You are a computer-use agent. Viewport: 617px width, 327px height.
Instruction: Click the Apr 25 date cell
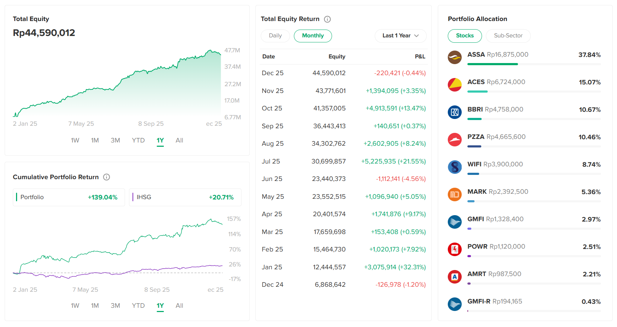coord(272,214)
